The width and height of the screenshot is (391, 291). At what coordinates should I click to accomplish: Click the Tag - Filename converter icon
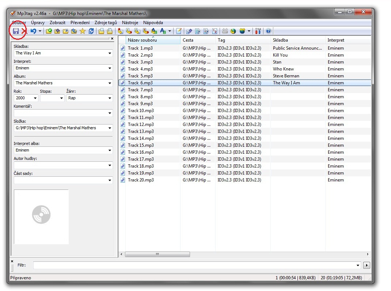121,31
